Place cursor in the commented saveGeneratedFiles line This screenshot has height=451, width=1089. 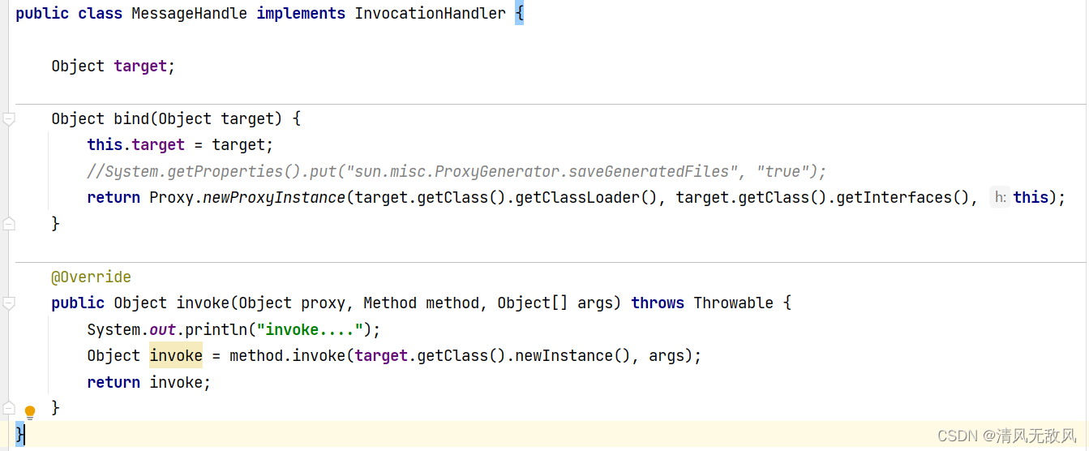point(457,171)
